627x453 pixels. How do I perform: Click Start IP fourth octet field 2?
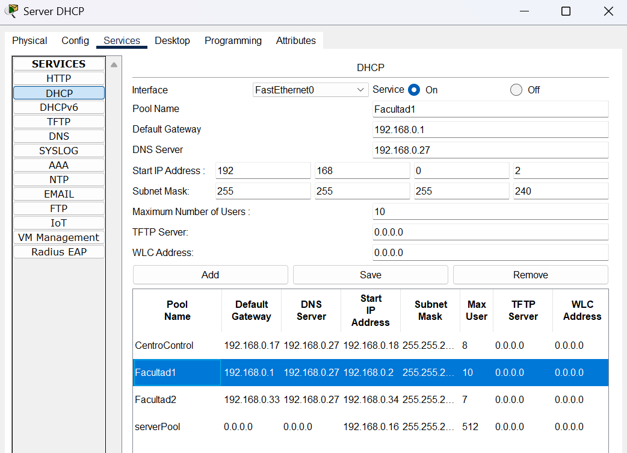click(x=561, y=170)
